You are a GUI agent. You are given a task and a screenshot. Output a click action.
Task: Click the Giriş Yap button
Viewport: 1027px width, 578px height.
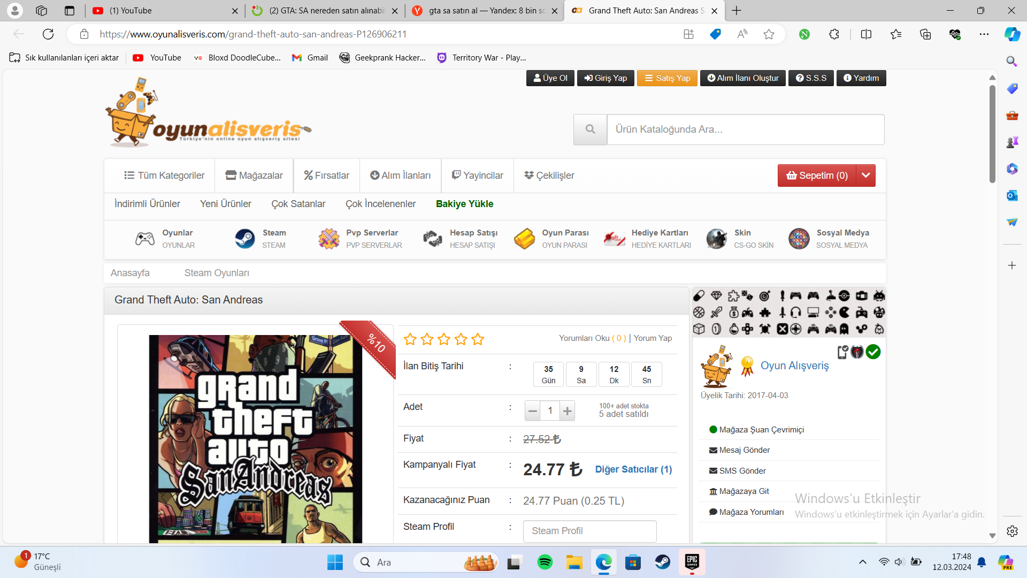click(606, 78)
